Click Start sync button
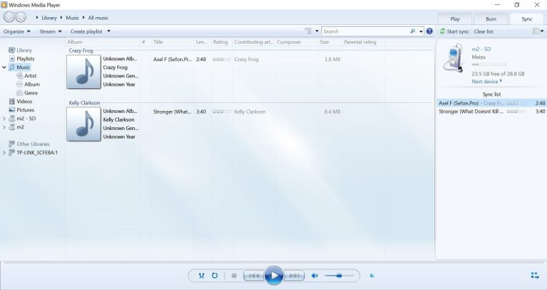547x290 pixels. coord(454,31)
